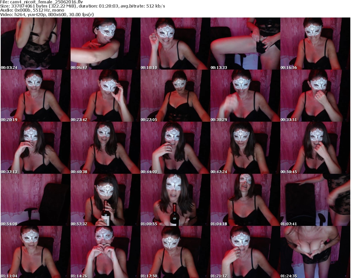Click the thumbnail with time 00:33:51
Screen dimensions: 351x278
click(x=315, y=96)
